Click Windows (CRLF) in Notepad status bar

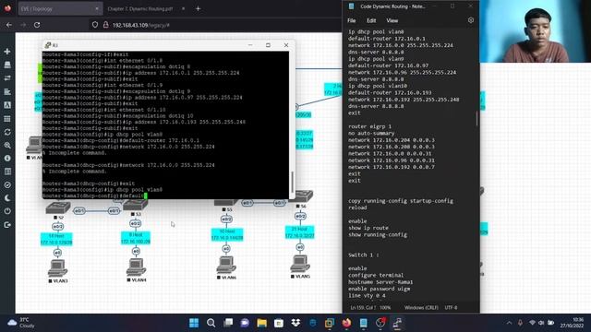tap(421, 307)
